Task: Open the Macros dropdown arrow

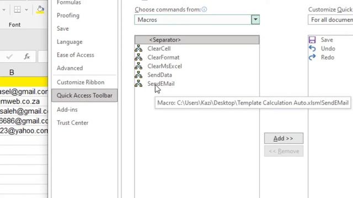Action: click(x=255, y=20)
